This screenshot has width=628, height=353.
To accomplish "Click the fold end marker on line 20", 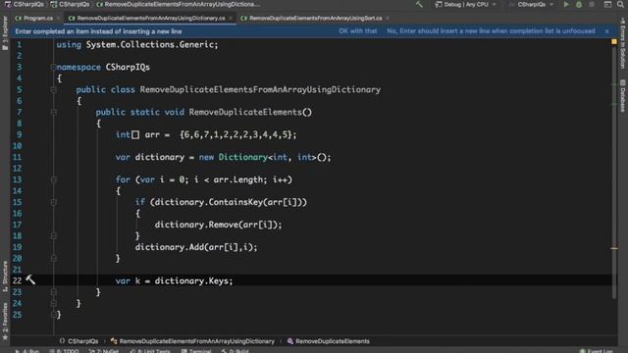I will click(x=53, y=258).
